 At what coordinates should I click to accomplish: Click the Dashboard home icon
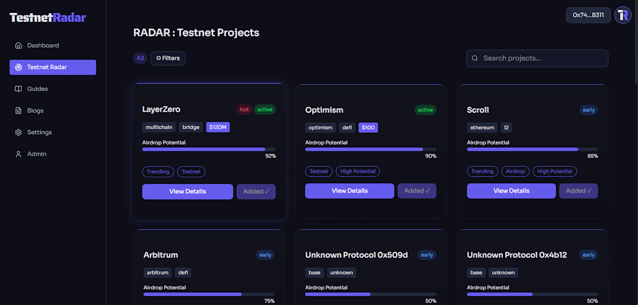click(x=19, y=46)
